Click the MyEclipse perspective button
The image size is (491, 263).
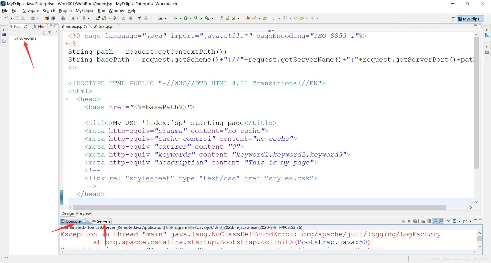click(x=470, y=19)
